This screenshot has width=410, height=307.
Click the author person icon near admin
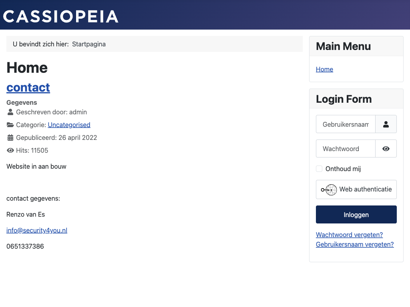click(x=10, y=112)
